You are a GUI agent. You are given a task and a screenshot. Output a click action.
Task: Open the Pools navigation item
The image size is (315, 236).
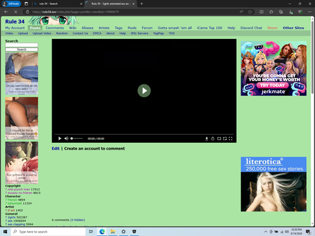[x=132, y=28]
